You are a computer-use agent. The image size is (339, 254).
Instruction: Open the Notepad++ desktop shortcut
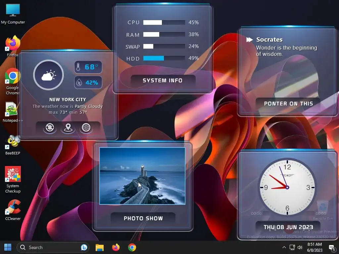tap(13, 112)
